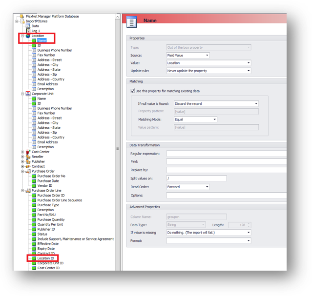
Task: Click the Replace by input field
Action: [x=227, y=170]
